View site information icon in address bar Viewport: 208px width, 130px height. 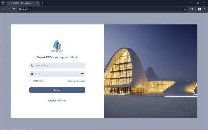pyautogui.click(x=20, y=9)
